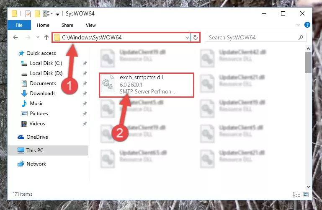Click the folder icon in the address bar
The height and width of the screenshot is (210, 322).
tap(57, 37)
